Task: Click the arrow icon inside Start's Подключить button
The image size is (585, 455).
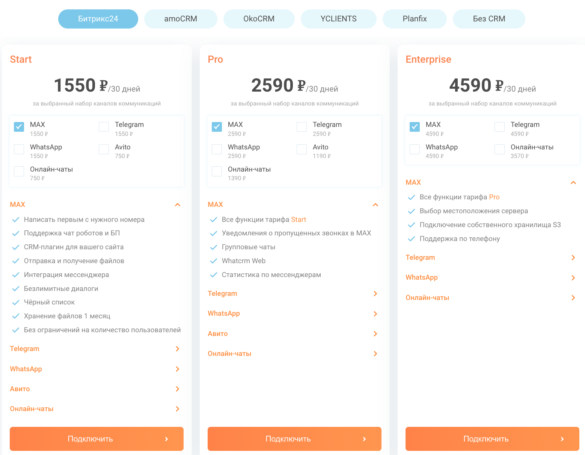Action: (x=166, y=439)
